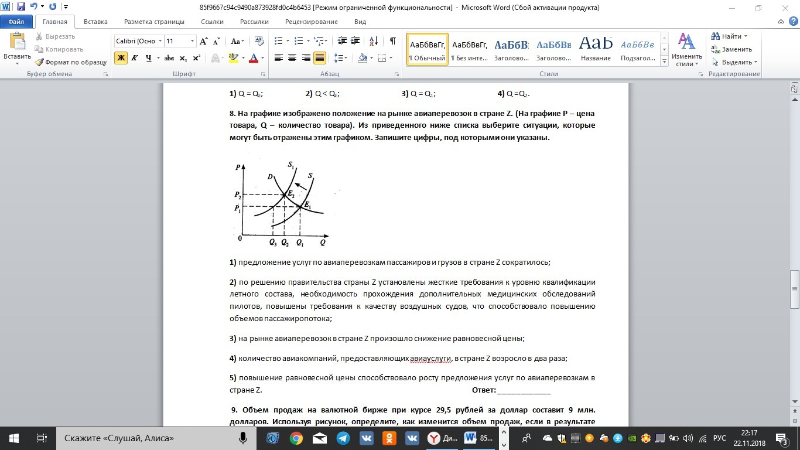
Task: Open the Выделить dropdown
Action: tap(734, 62)
